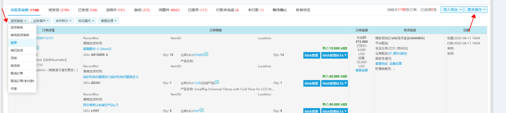
Task: Click document icon beside SKU YH7
Action: pyautogui.click(x=202, y=110)
